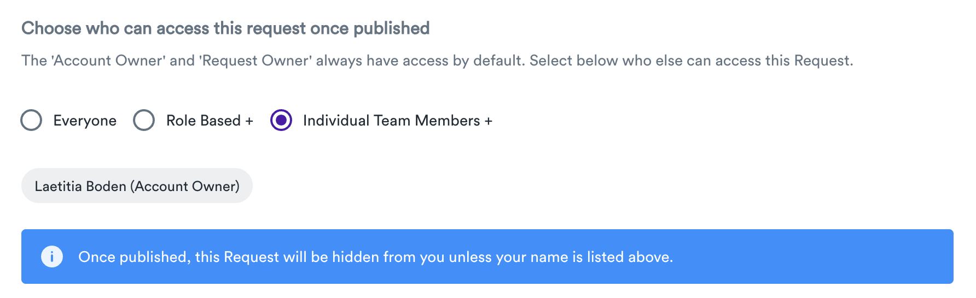
Task: Select the Everyone radio button
Action: coord(31,120)
